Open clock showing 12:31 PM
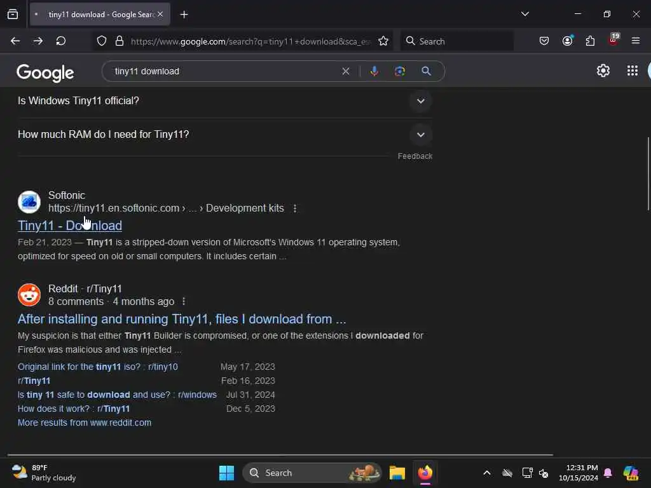This screenshot has height=488, width=651. coord(579,473)
